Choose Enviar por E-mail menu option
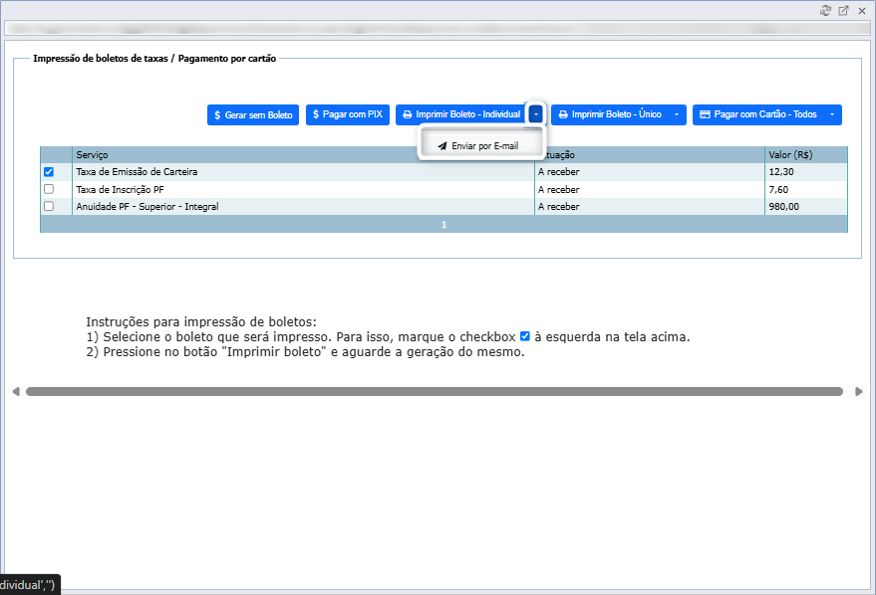The image size is (876, 595). click(481, 146)
